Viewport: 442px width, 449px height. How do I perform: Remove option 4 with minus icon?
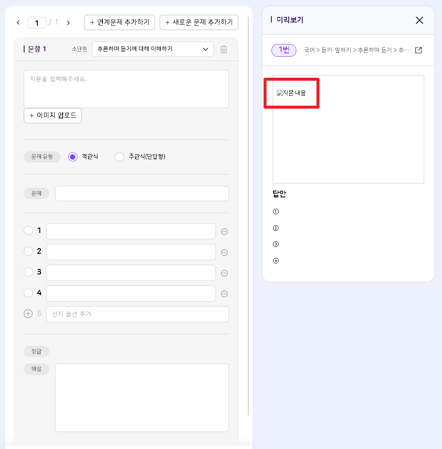click(x=224, y=294)
